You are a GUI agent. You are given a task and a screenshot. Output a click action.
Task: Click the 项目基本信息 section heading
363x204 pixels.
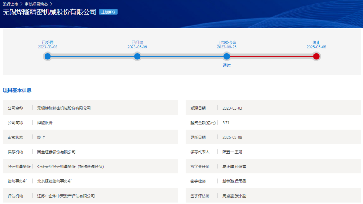coord(17,90)
